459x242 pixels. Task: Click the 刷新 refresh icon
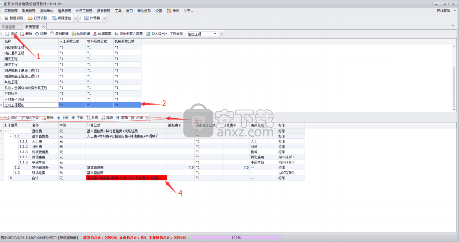37,34
